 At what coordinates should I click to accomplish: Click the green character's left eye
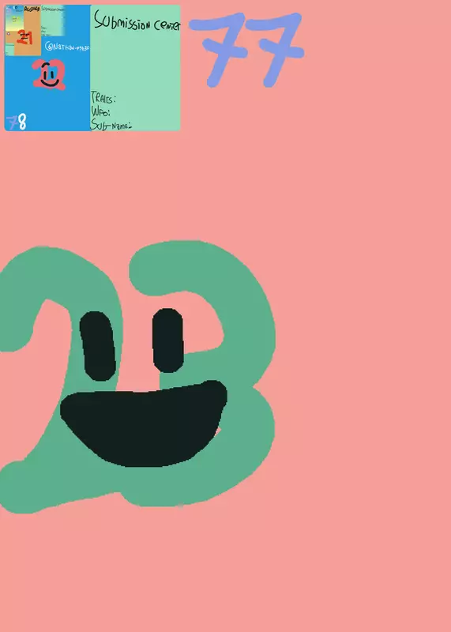98,346
